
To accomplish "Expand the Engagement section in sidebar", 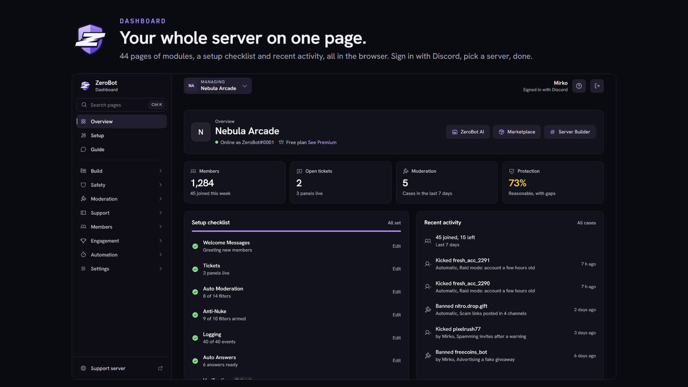I will [121, 241].
